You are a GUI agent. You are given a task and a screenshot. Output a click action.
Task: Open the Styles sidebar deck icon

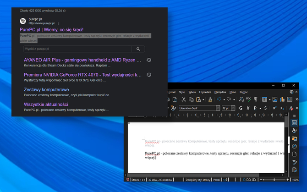click(294, 131)
